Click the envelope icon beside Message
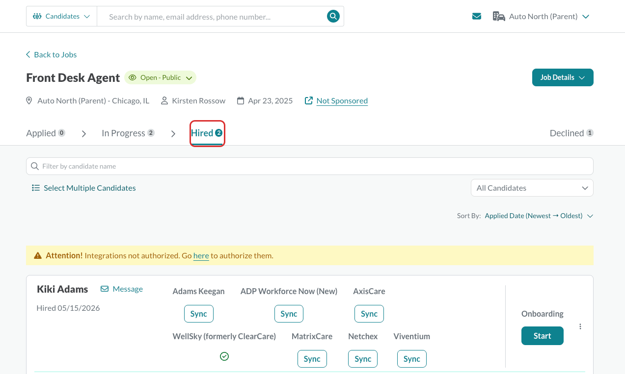Screen dimensions: 625x374 point(105,289)
